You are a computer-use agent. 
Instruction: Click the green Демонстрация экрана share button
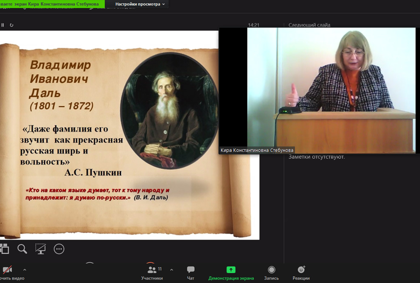click(x=231, y=272)
